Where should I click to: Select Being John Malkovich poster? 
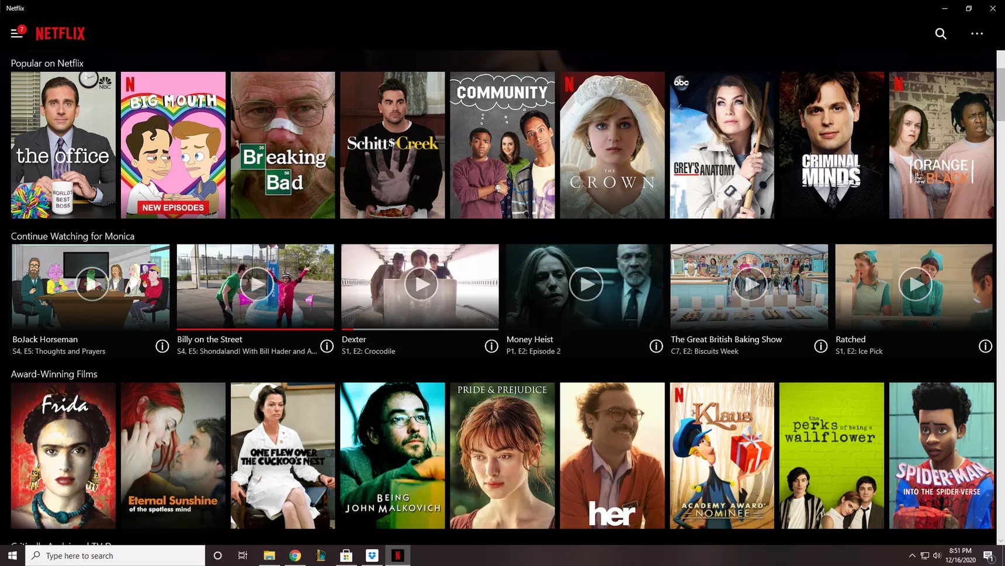[393, 455]
